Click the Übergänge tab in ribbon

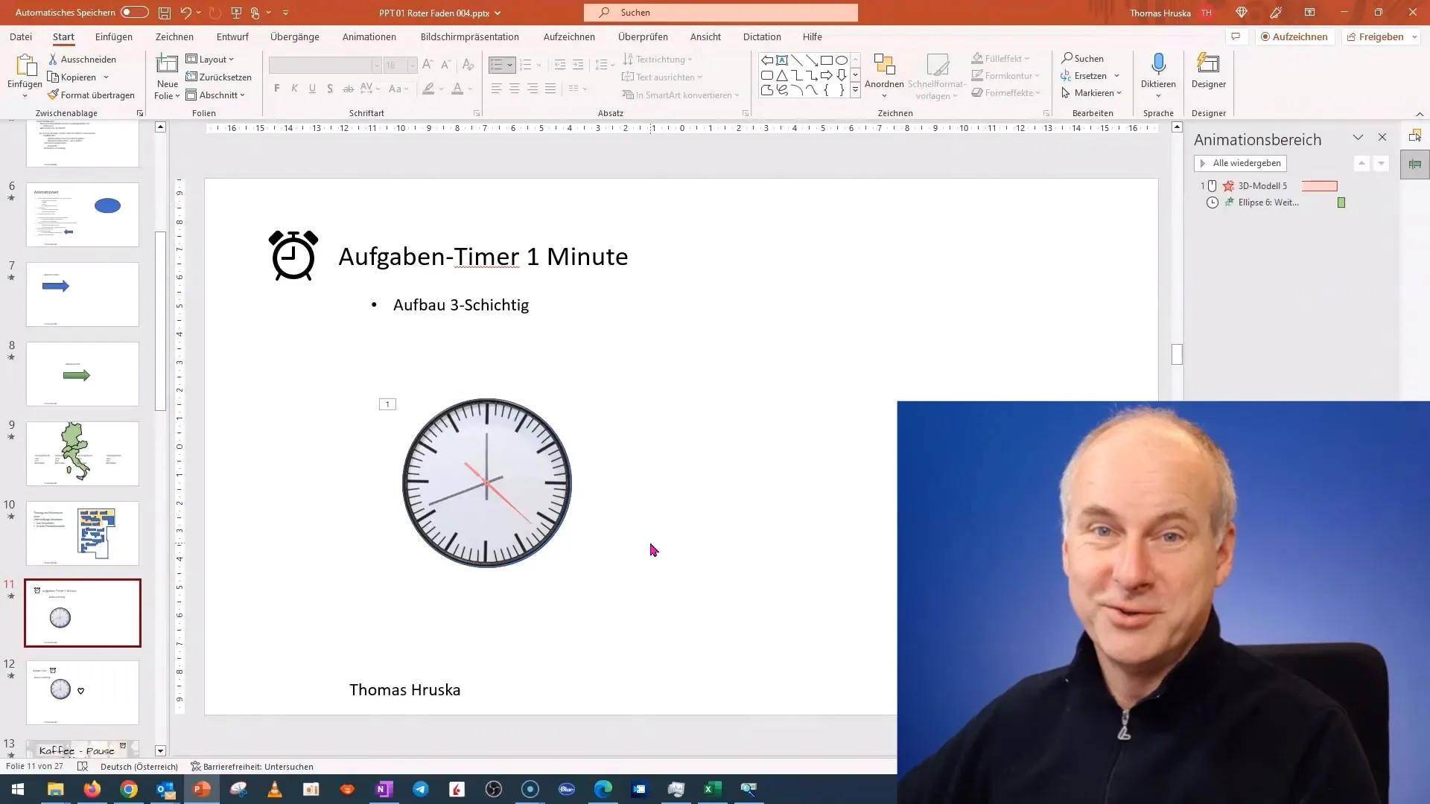click(295, 36)
